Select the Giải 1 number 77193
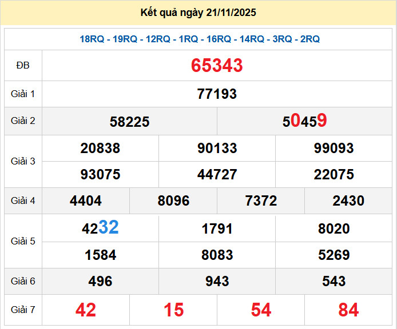 [217, 94]
